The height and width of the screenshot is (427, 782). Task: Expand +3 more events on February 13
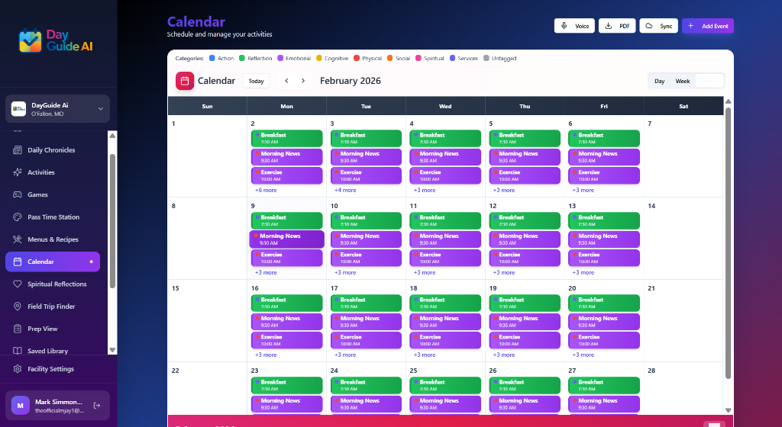point(583,273)
